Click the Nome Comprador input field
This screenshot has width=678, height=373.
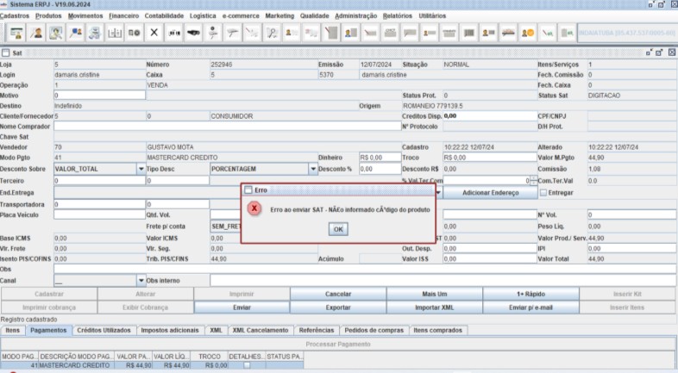tap(228, 127)
